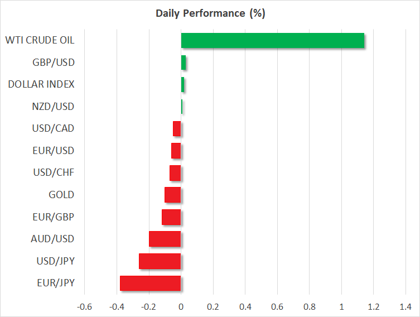Click the NZD/USD category label
This screenshot has height=317, width=420.
[x=53, y=106]
